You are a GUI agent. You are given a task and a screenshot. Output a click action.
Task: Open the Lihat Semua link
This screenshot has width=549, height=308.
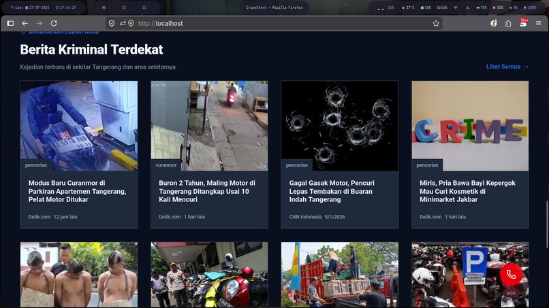click(x=507, y=67)
